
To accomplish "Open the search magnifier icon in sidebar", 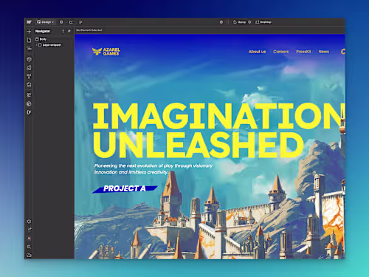I will coord(29,247).
